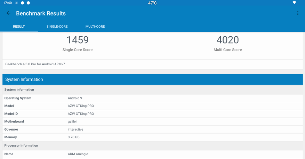Select the 3.70 GB memory value
305x159 pixels.
point(73,137)
